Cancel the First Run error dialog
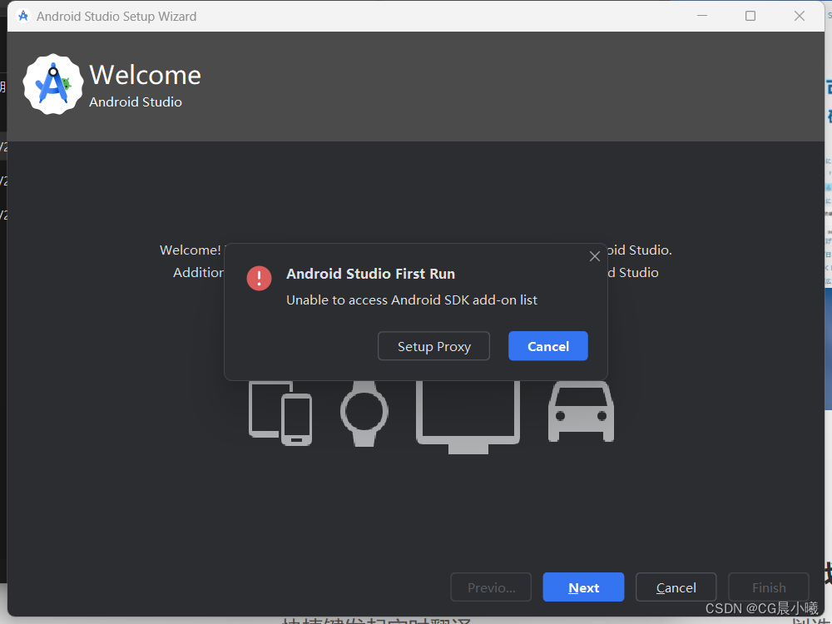This screenshot has width=832, height=624. [x=547, y=346]
